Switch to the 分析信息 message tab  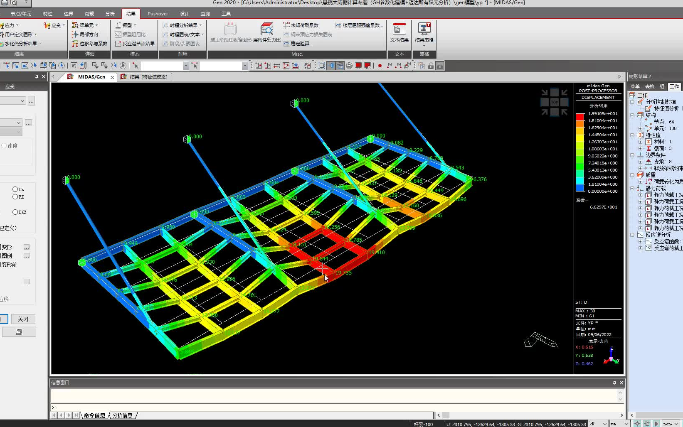pyautogui.click(x=122, y=415)
